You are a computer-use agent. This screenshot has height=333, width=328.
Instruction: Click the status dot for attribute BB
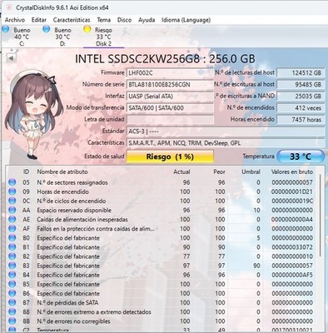pos(12,321)
